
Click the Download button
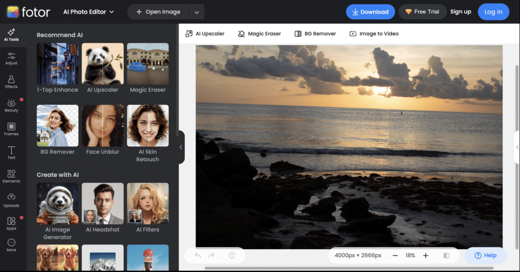[370, 12]
